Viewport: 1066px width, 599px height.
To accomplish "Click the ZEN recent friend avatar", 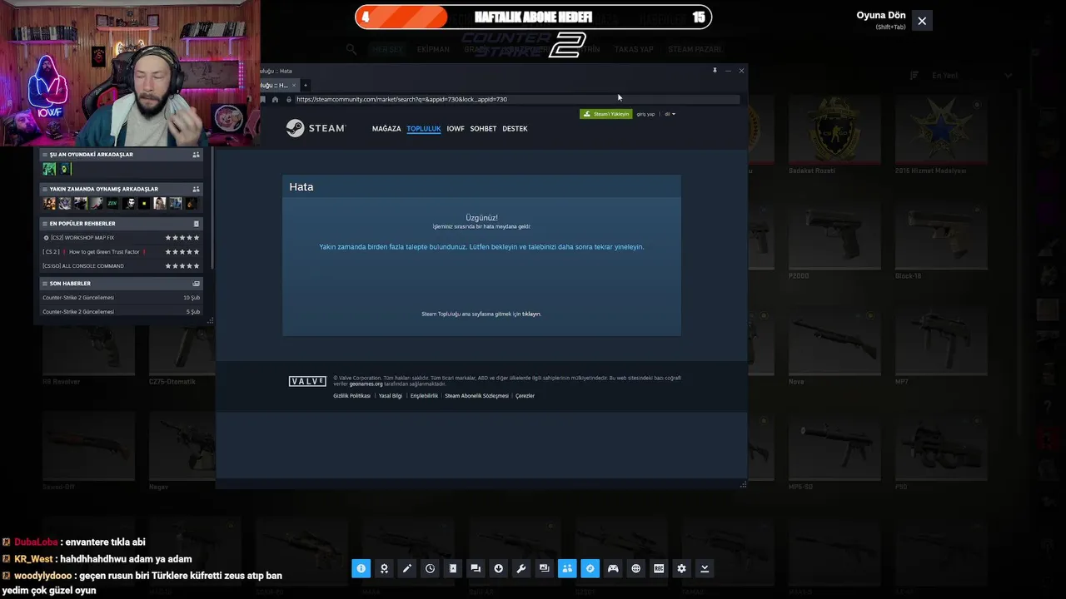I will pos(112,203).
